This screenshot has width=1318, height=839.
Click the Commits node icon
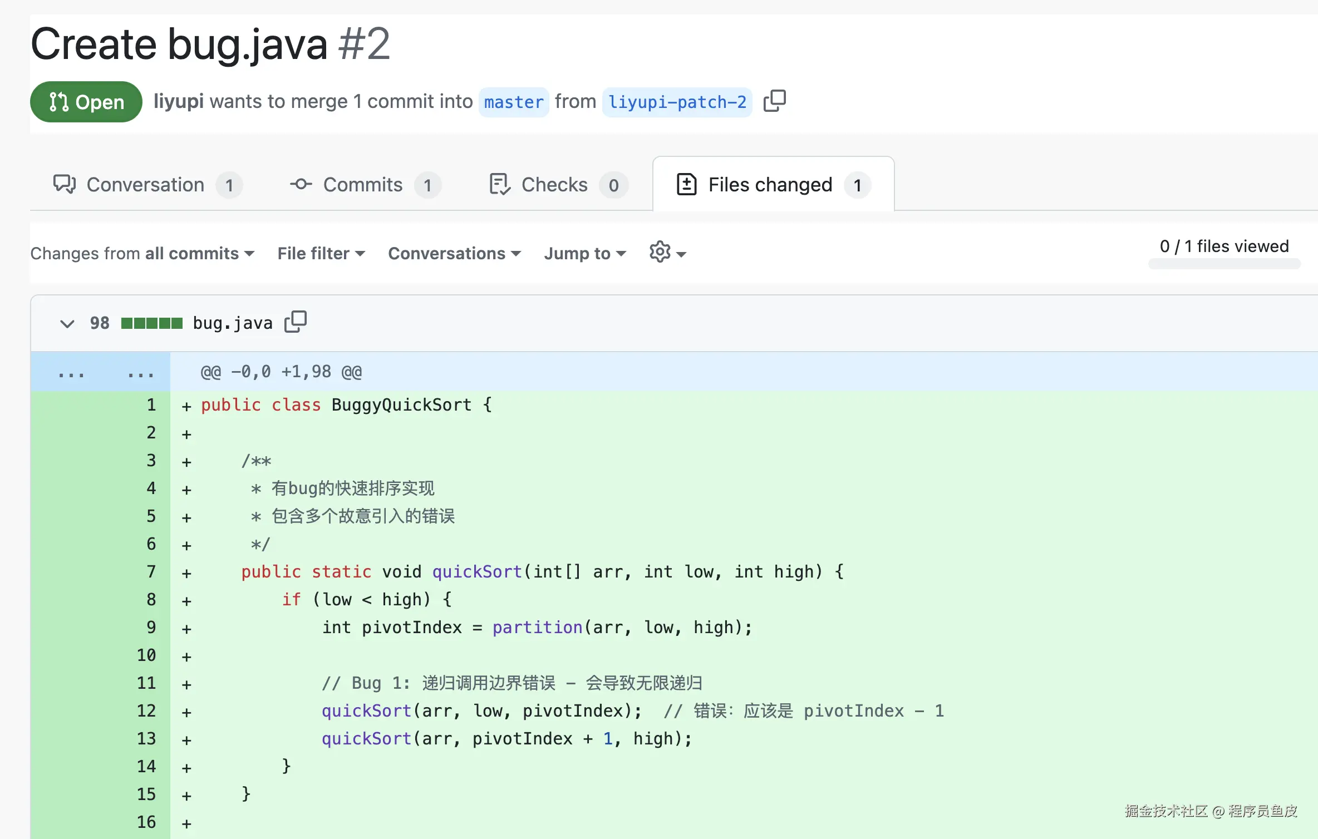click(301, 184)
